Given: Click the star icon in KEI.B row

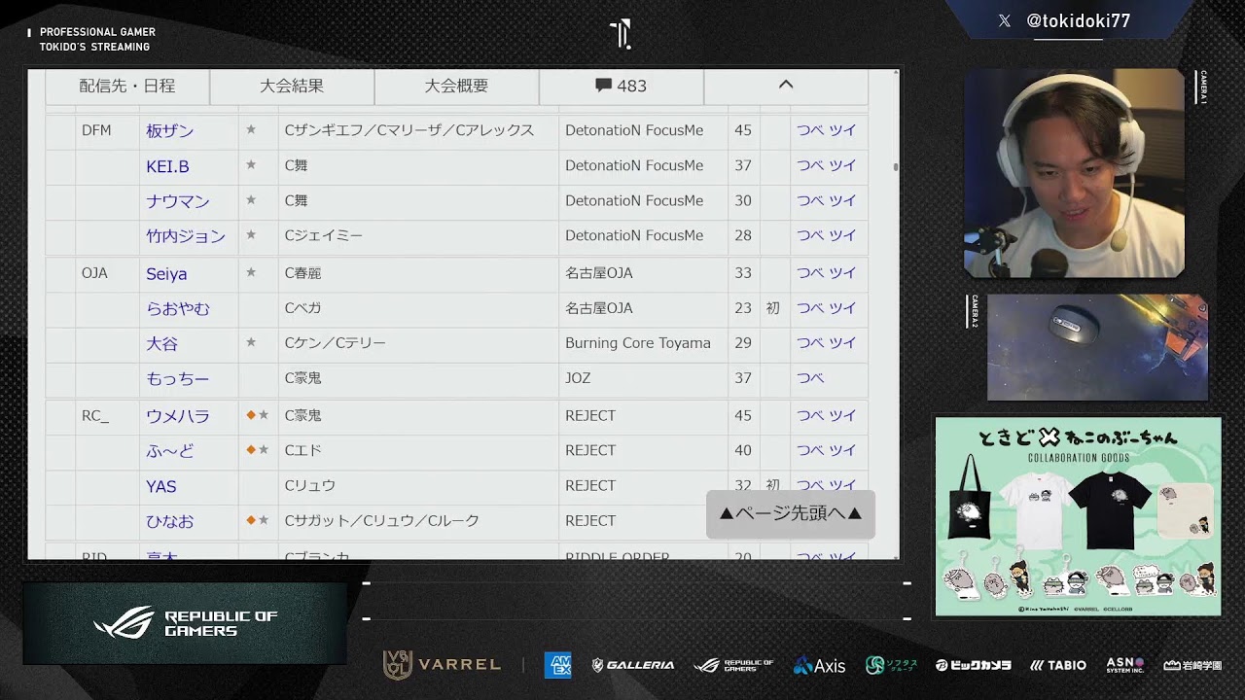Looking at the screenshot, I should 251,165.
